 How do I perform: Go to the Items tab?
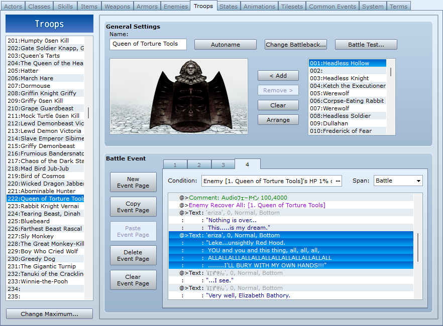(89, 6)
